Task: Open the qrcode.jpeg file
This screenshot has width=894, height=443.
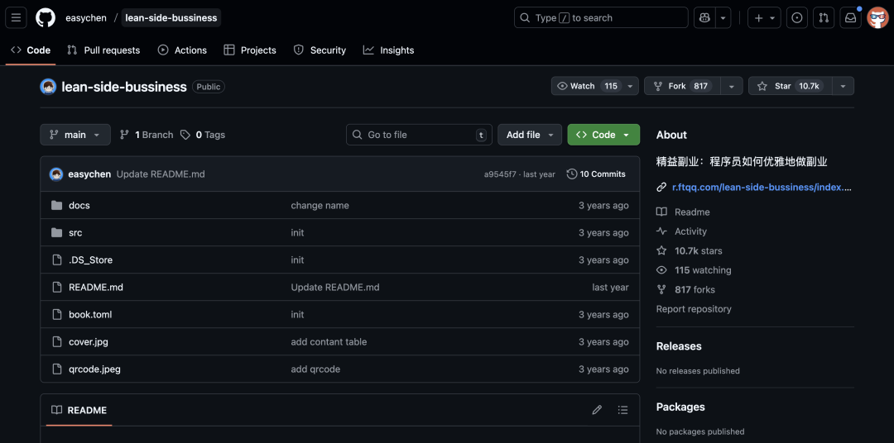Action: pyautogui.click(x=94, y=369)
